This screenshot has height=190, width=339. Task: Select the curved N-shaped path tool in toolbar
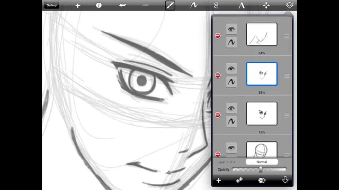[x=194, y=5]
